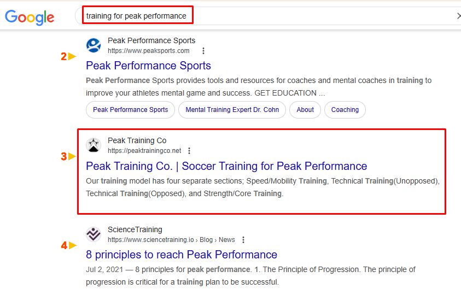Viewport: 461px width, 301px height.
Task: Select 'Mental Training Expert Dr. Cohn' chip
Action: pos(232,110)
